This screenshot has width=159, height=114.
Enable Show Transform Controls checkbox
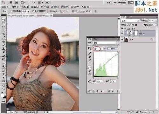(x=33, y=11)
